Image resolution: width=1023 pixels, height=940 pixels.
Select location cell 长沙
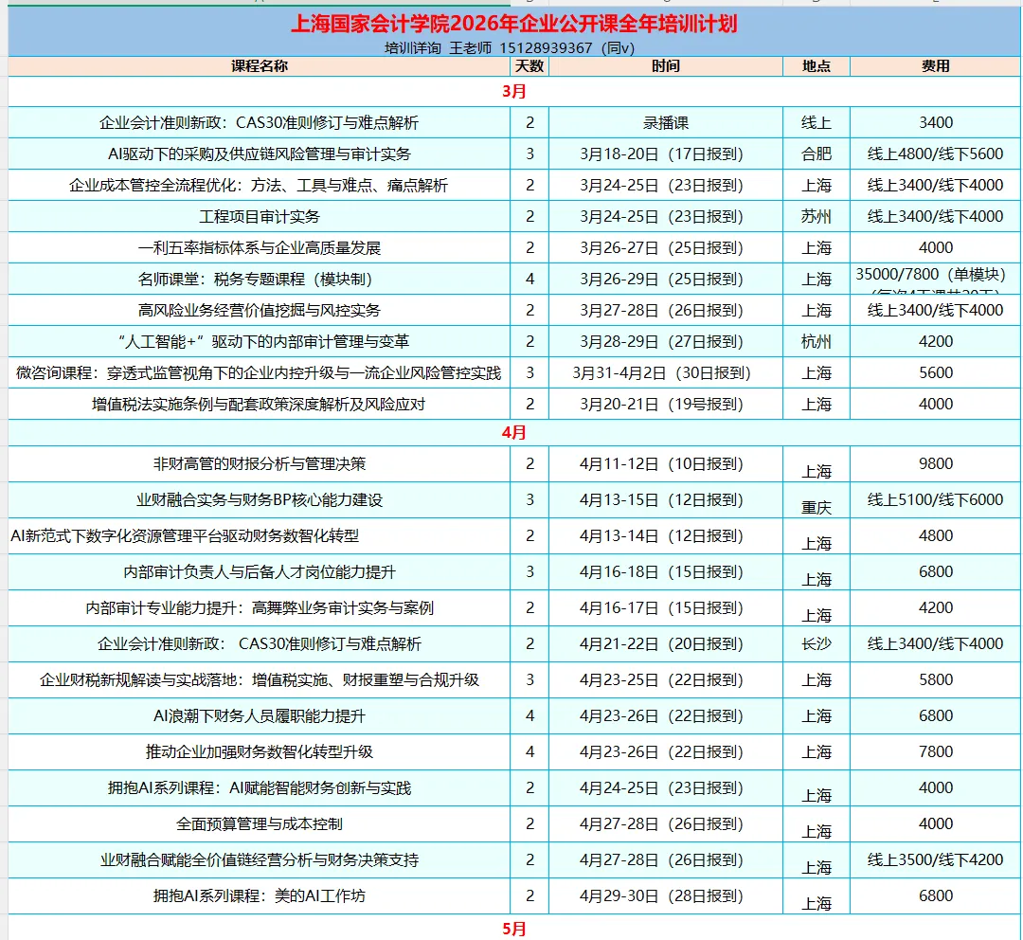pyautogui.click(x=817, y=643)
